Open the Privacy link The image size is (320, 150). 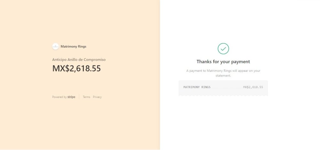pyautogui.click(x=97, y=97)
